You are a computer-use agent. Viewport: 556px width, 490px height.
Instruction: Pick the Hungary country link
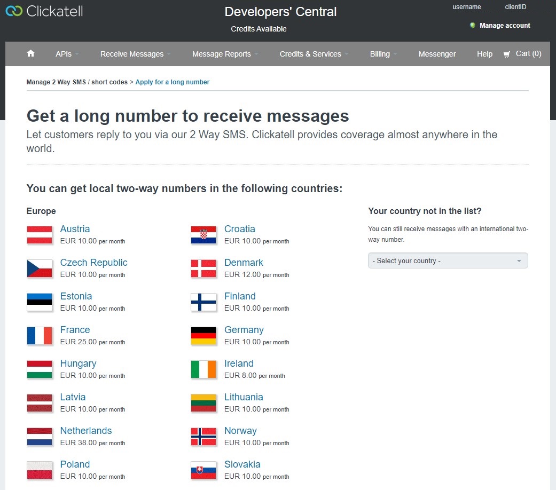[78, 363]
